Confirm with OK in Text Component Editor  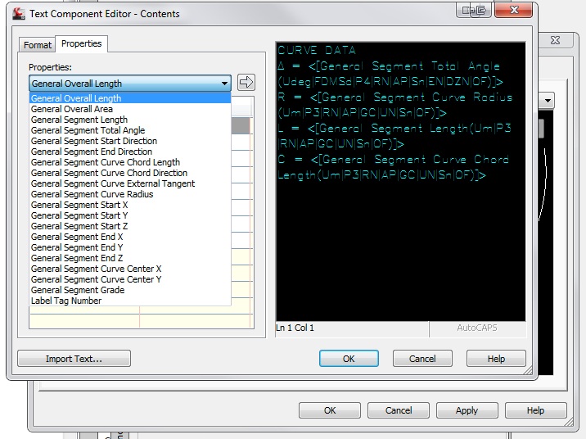(349, 359)
